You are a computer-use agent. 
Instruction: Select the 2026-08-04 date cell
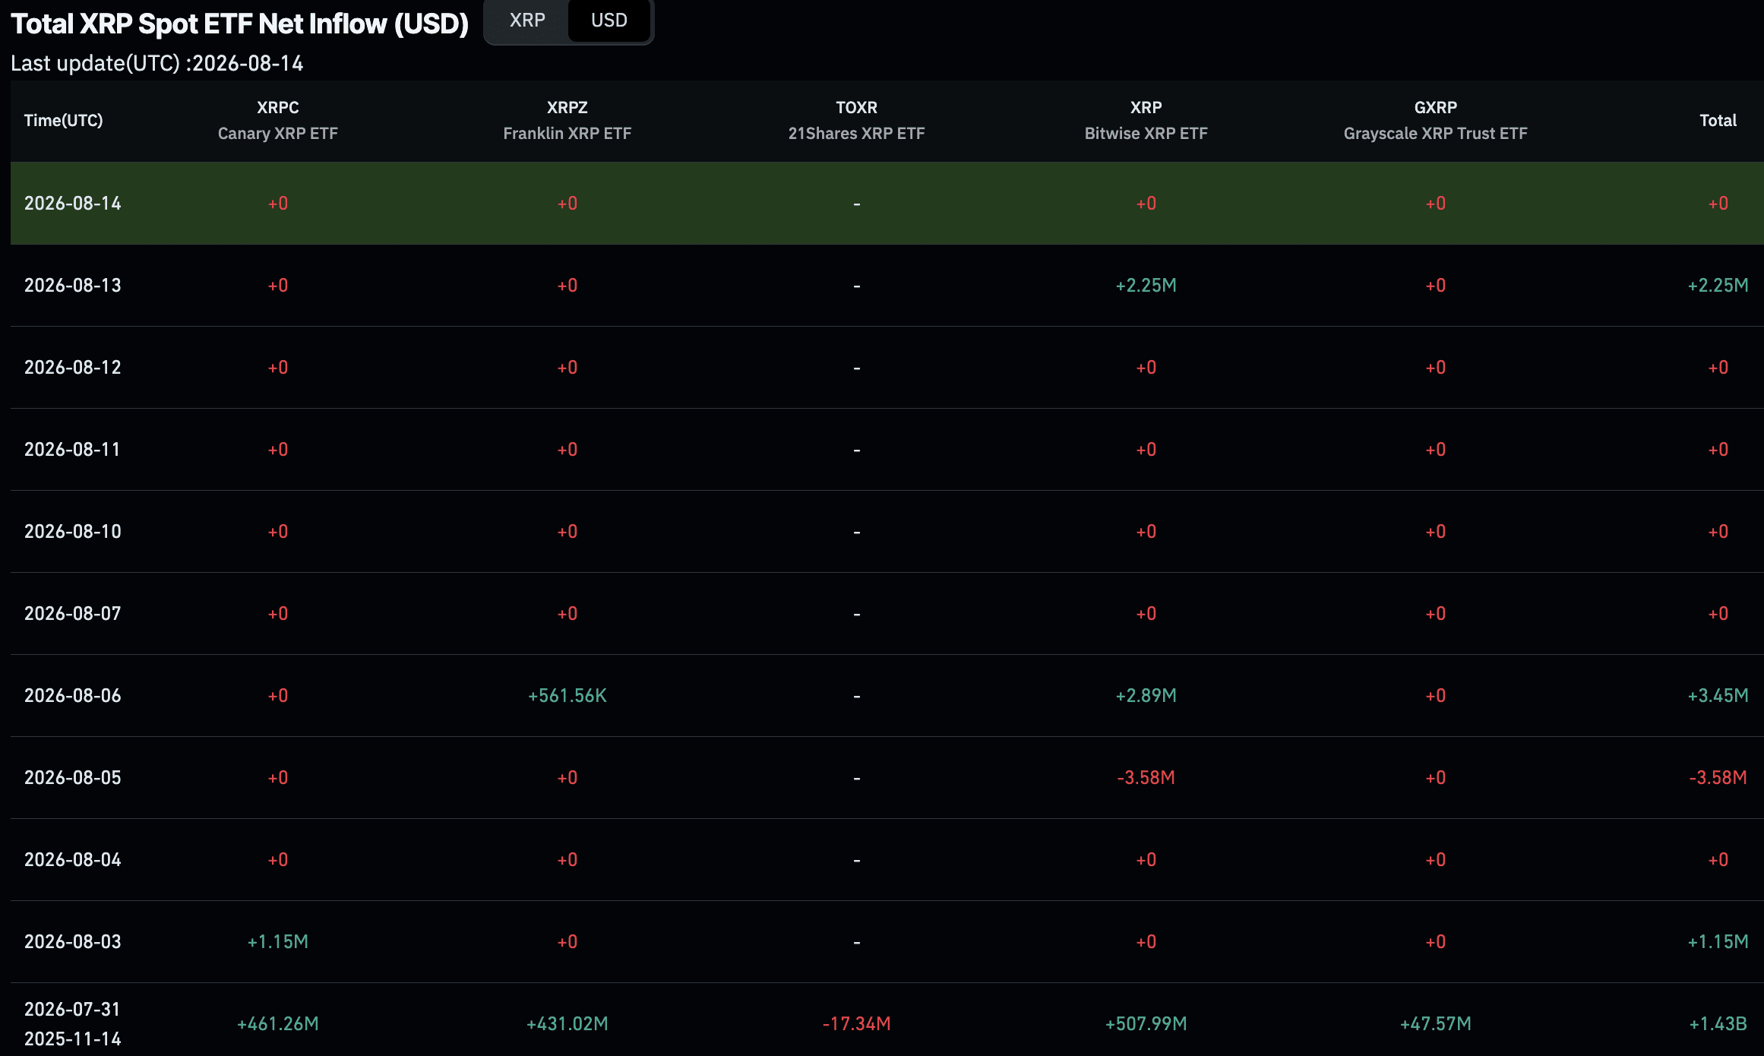point(73,859)
